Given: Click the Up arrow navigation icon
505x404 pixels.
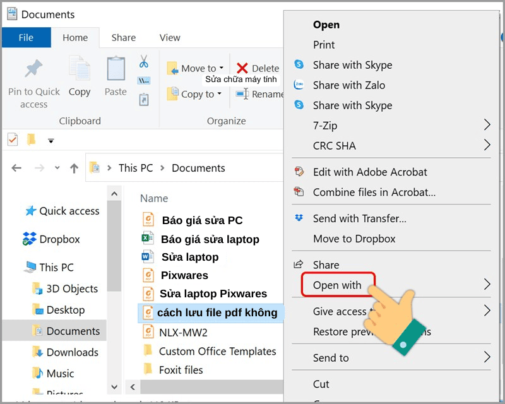Looking at the screenshot, I should tap(74, 168).
